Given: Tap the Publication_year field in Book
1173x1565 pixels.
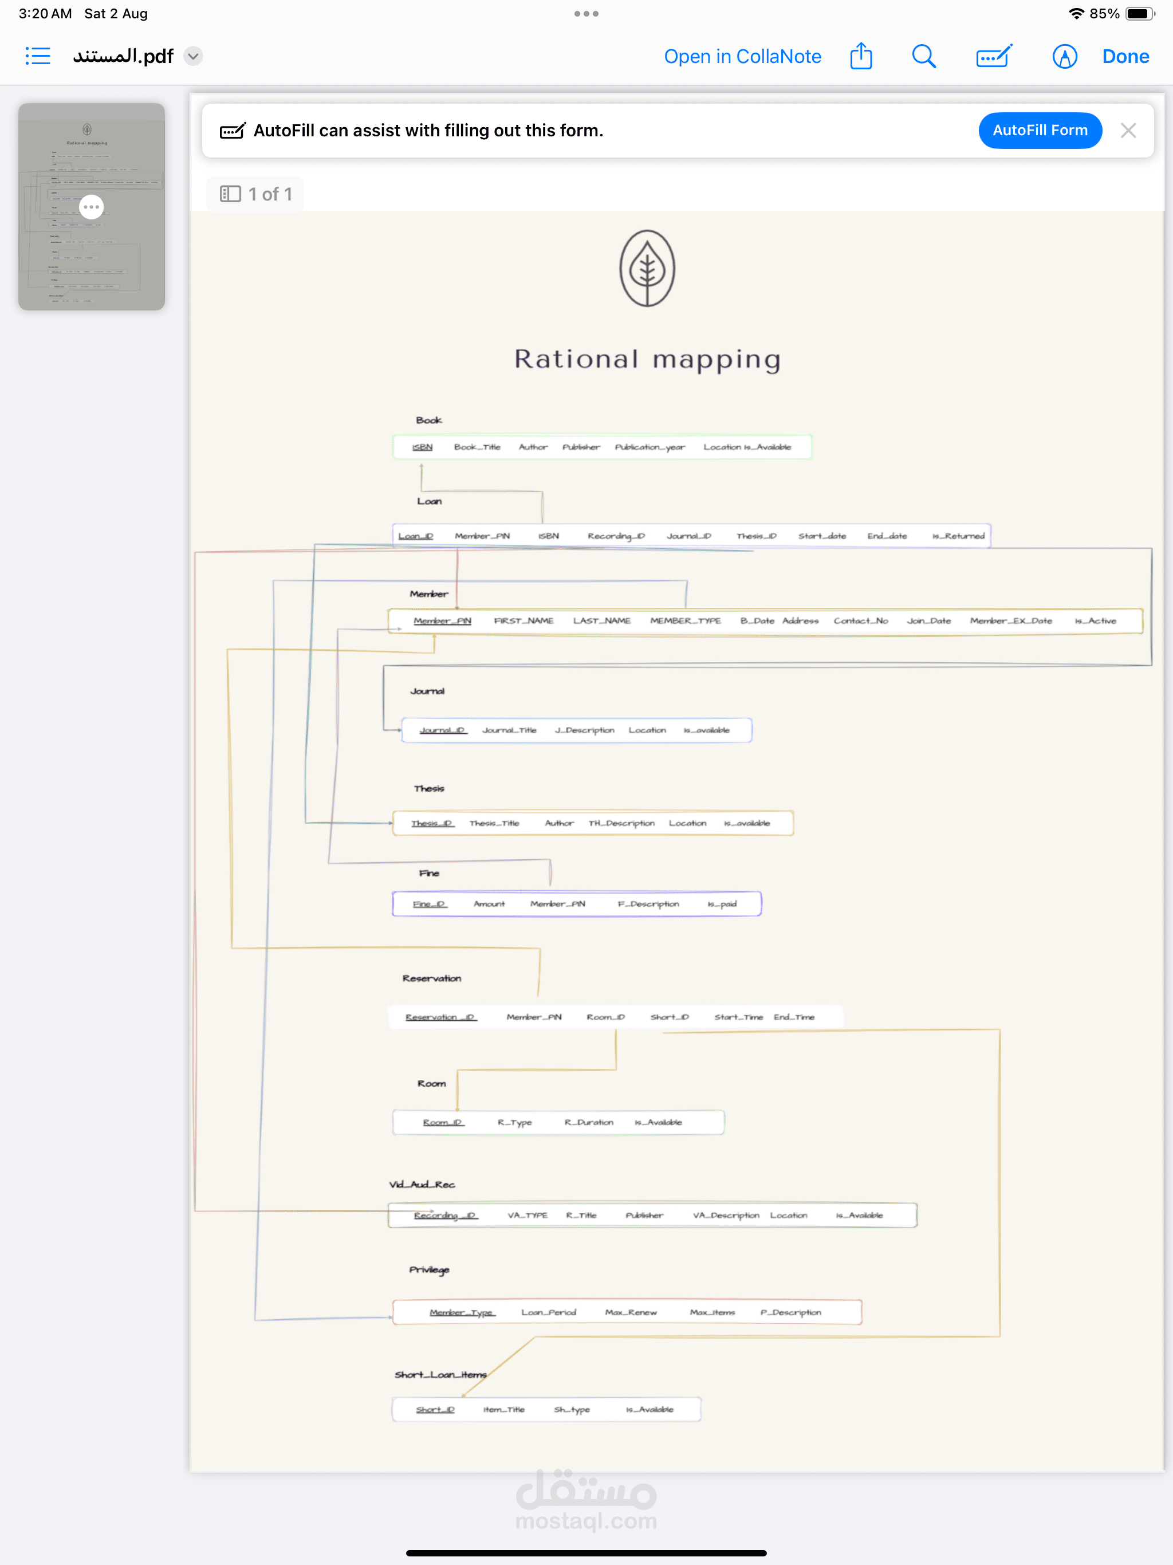Looking at the screenshot, I should 650,447.
